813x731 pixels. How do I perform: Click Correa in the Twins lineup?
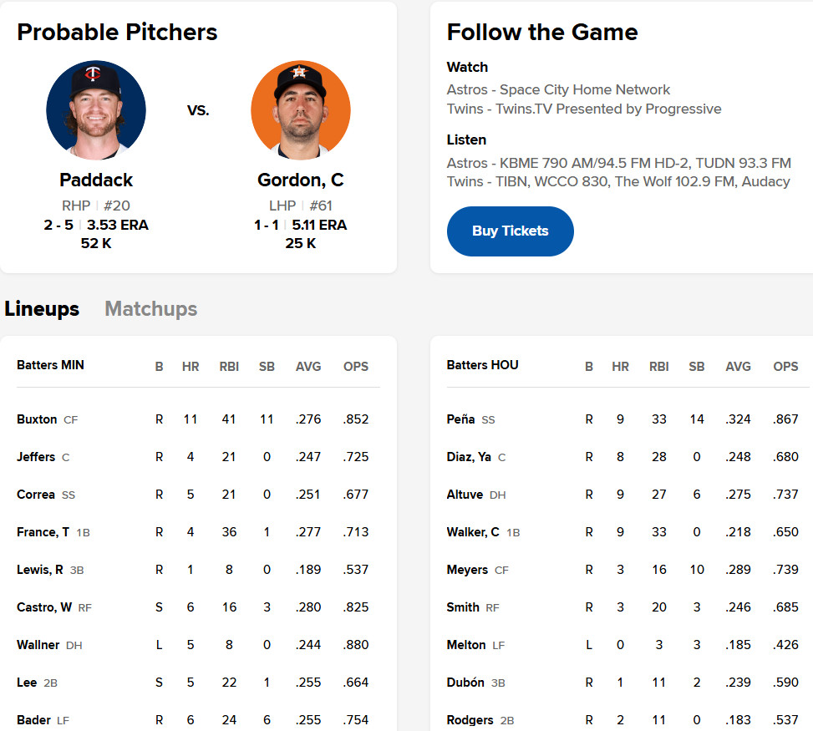[36, 495]
